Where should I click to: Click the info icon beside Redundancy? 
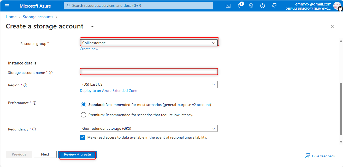34,129
